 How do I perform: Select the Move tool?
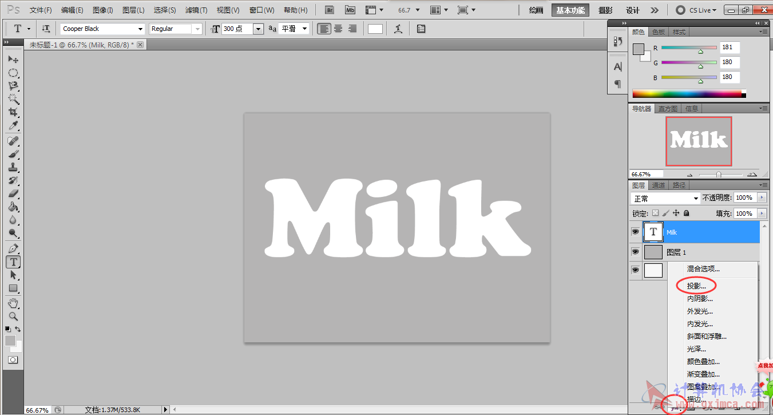click(13, 60)
